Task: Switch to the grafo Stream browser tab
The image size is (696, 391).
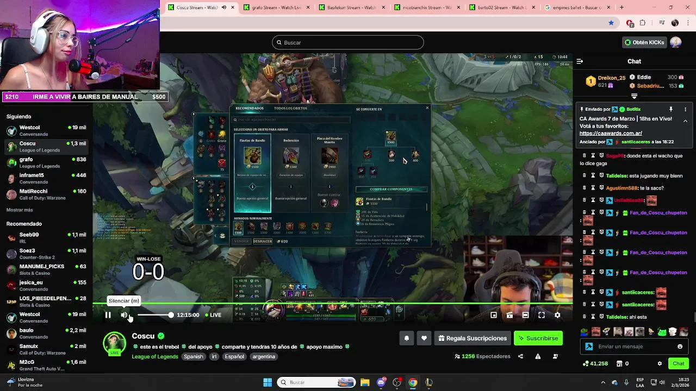Action: click(x=277, y=8)
